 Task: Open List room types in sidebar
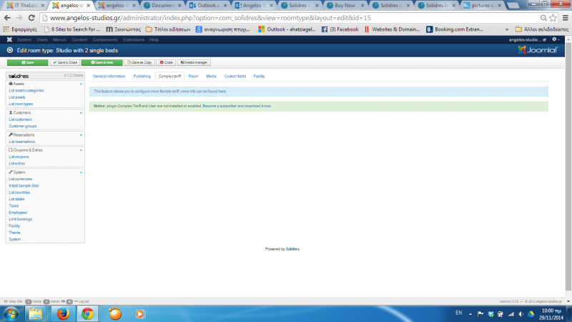[x=21, y=104]
